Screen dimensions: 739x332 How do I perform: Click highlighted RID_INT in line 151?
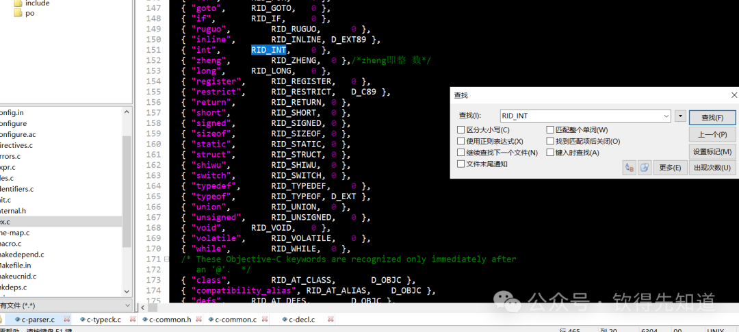pos(268,50)
